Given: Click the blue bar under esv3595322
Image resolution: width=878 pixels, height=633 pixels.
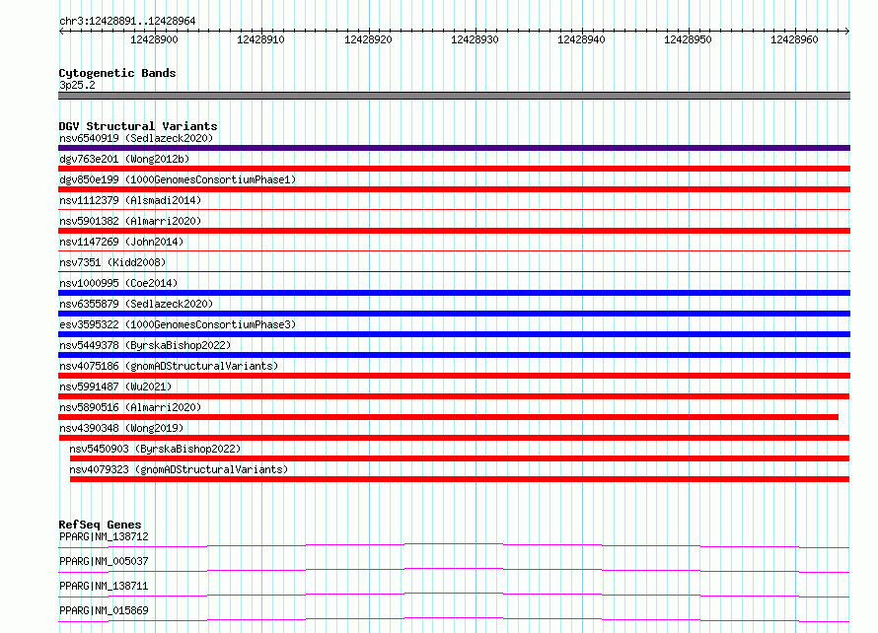Looking at the screenshot, I should [454, 334].
